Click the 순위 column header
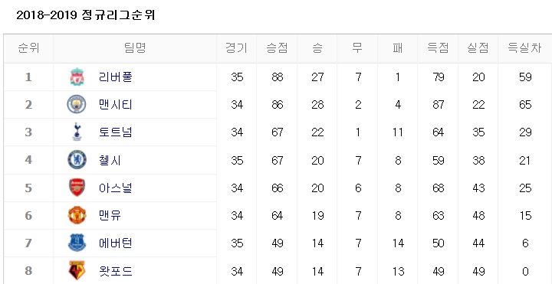The height and width of the screenshot is (284, 552). 28,48
